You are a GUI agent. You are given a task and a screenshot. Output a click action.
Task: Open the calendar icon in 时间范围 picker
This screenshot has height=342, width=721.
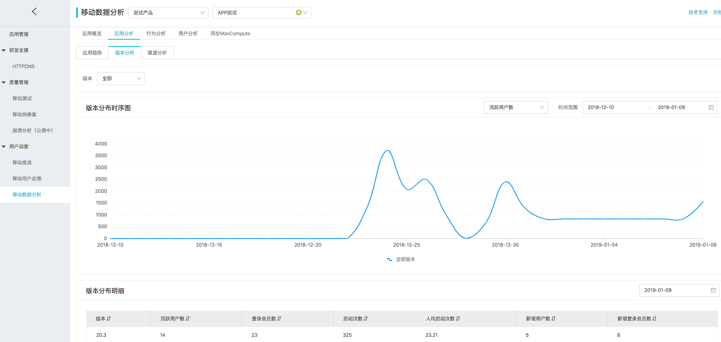[x=711, y=107]
